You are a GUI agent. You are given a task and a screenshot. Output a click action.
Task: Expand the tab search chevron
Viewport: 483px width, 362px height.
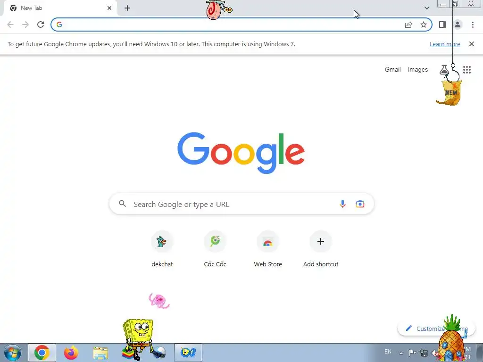tap(426, 8)
